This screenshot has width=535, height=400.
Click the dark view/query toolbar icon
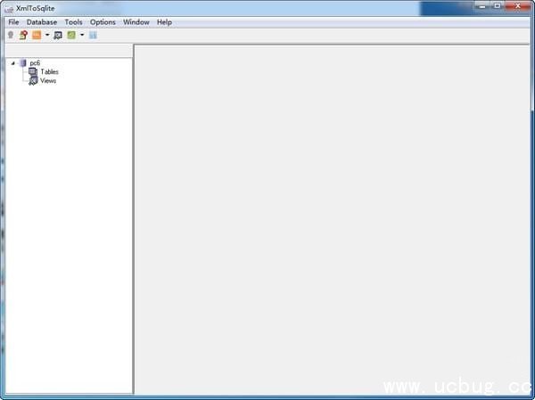click(58, 35)
